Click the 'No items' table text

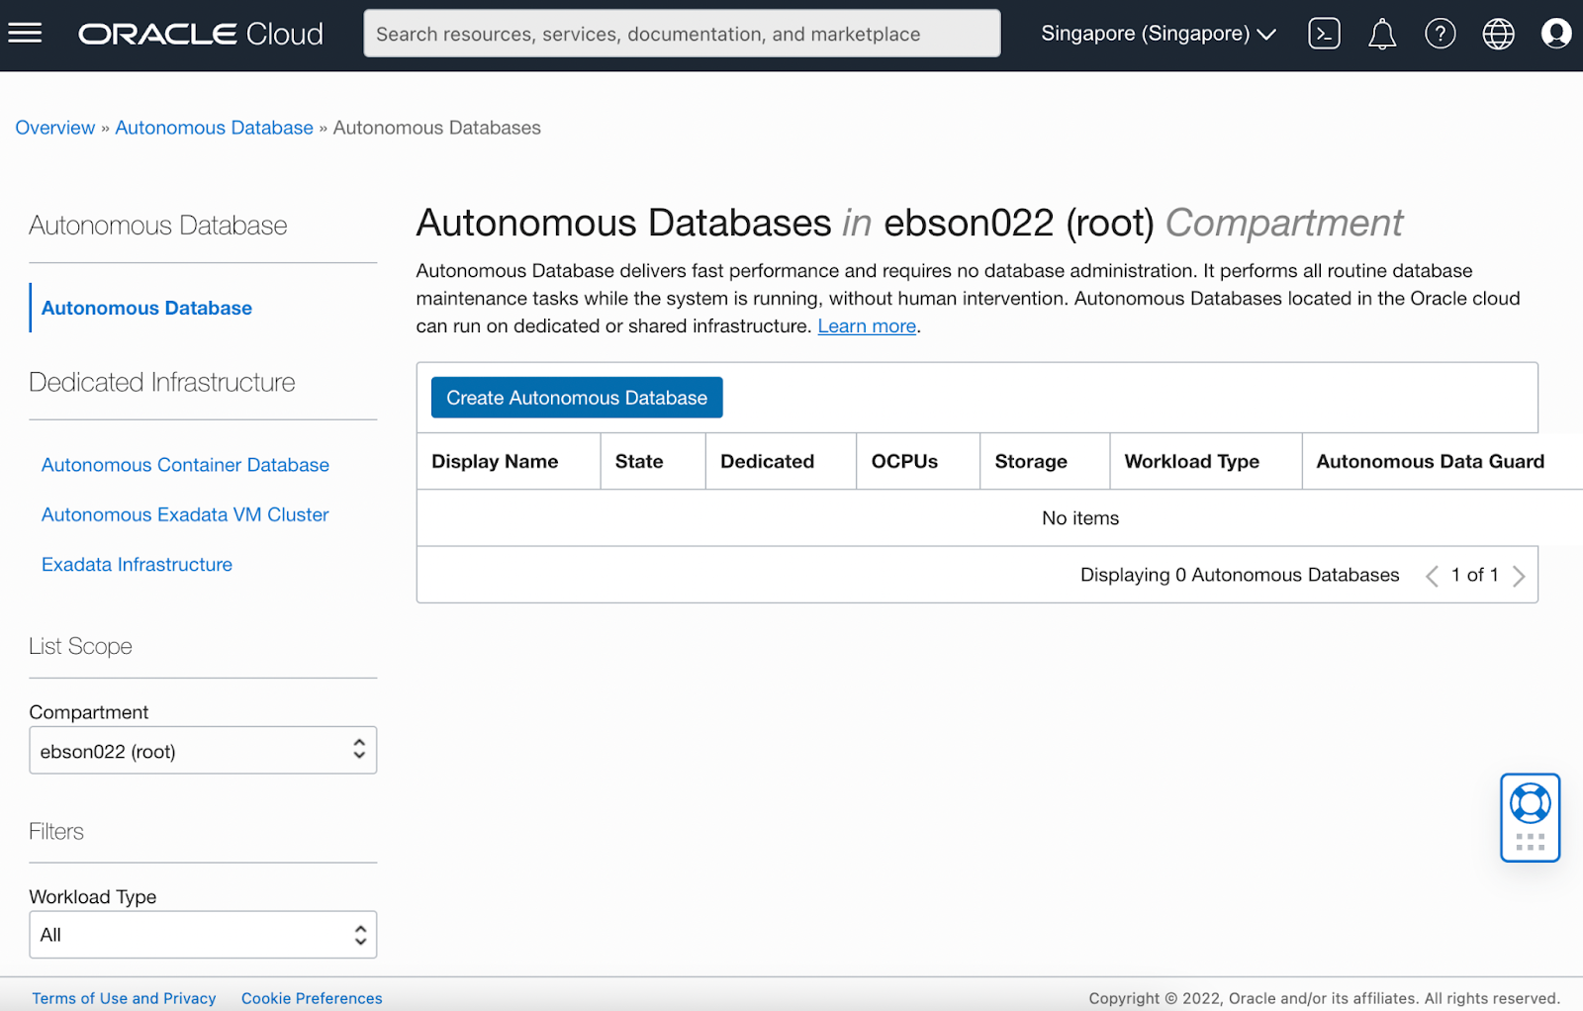1080,518
